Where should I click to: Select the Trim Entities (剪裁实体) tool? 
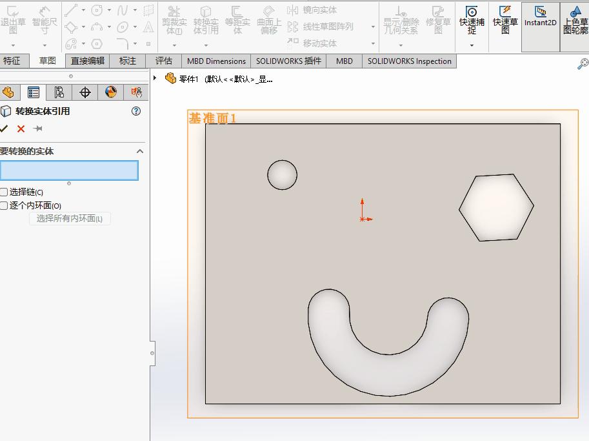(x=173, y=19)
